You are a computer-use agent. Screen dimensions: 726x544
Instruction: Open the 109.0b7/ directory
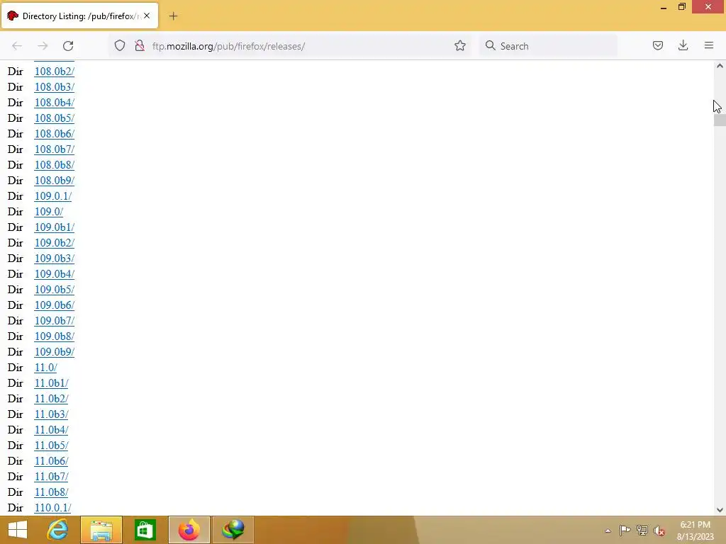pyautogui.click(x=54, y=321)
